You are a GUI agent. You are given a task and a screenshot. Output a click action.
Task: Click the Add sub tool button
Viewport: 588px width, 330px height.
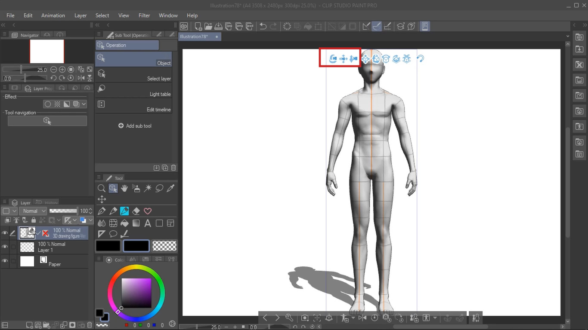(135, 125)
